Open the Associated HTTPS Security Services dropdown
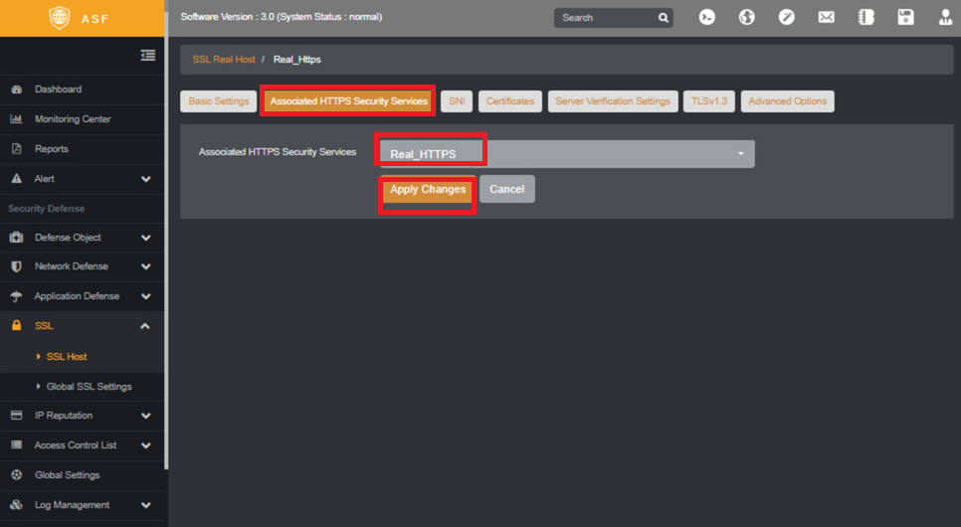The width and height of the screenshot is (961, 527). tap(567, 154)
